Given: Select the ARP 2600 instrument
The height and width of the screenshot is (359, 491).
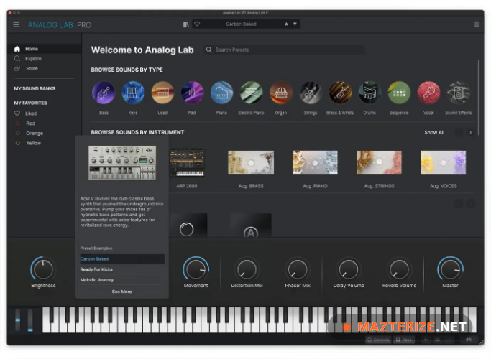Looking at the screenshot, I should [187, 162].
